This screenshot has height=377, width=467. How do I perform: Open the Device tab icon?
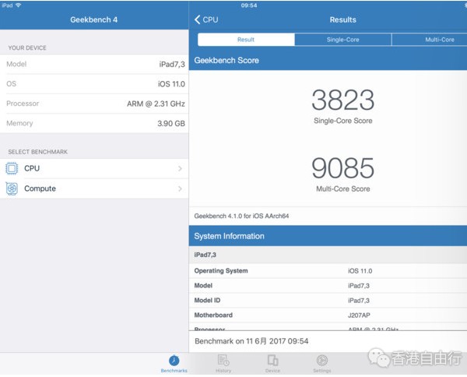coord(272,360)
